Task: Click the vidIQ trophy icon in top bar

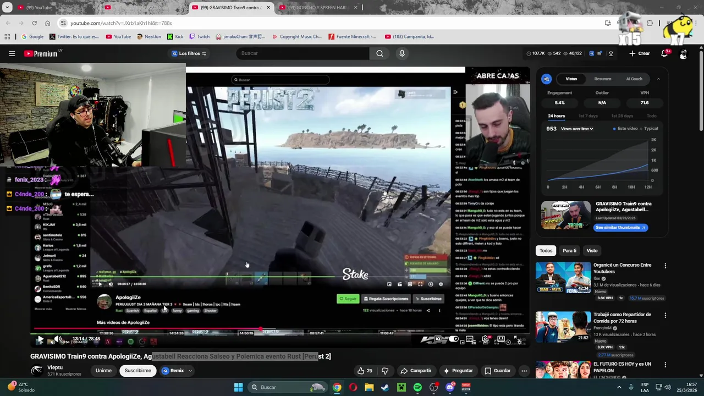Action: tap(611, 53)
